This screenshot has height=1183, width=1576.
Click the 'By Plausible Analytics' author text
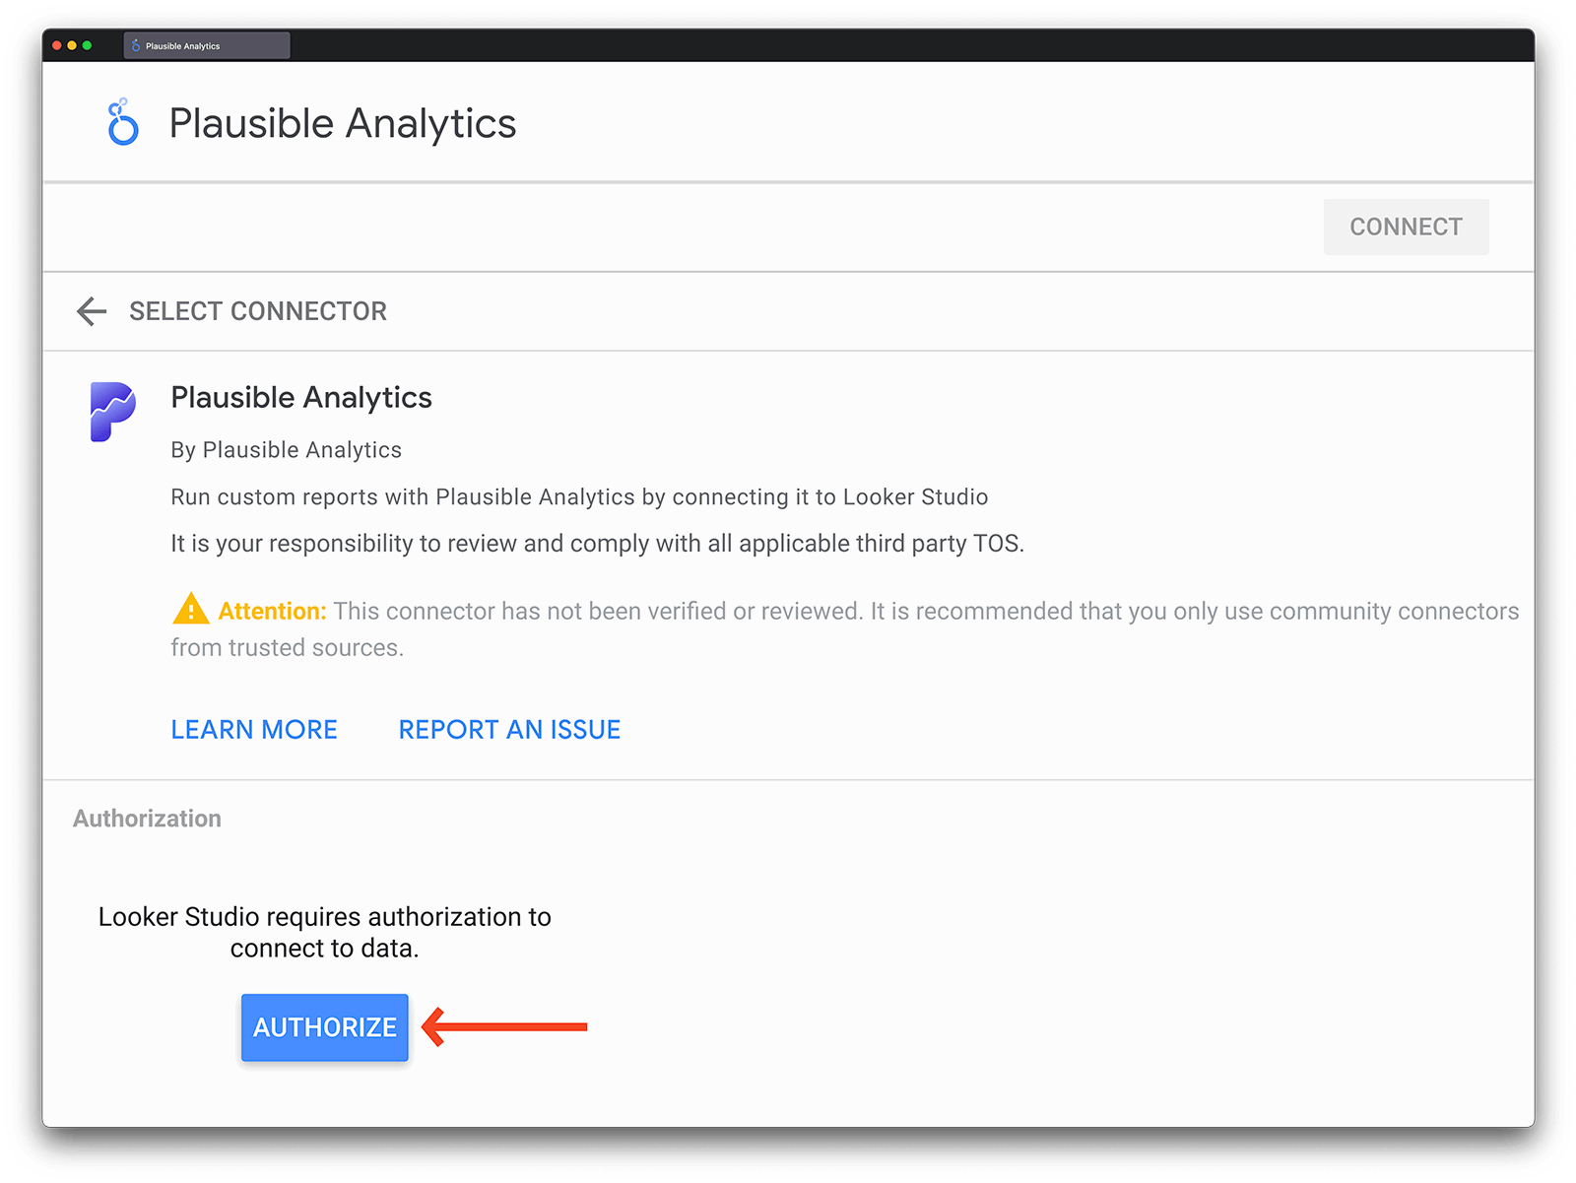click(286, 449)
